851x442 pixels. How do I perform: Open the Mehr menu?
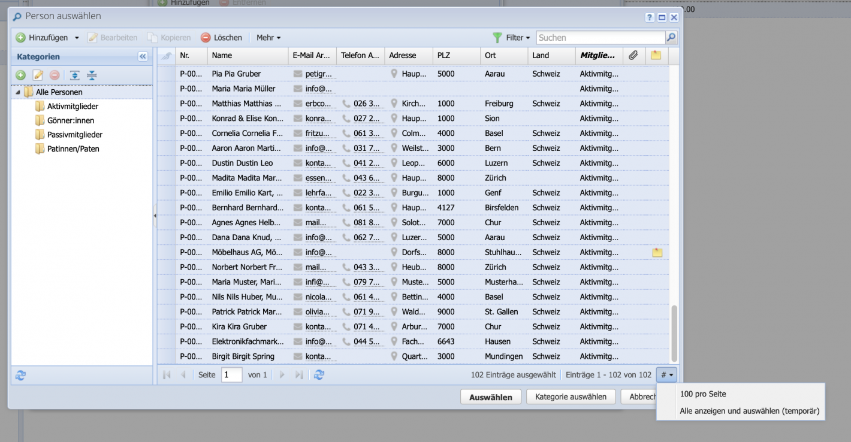[x=268, y=37]
